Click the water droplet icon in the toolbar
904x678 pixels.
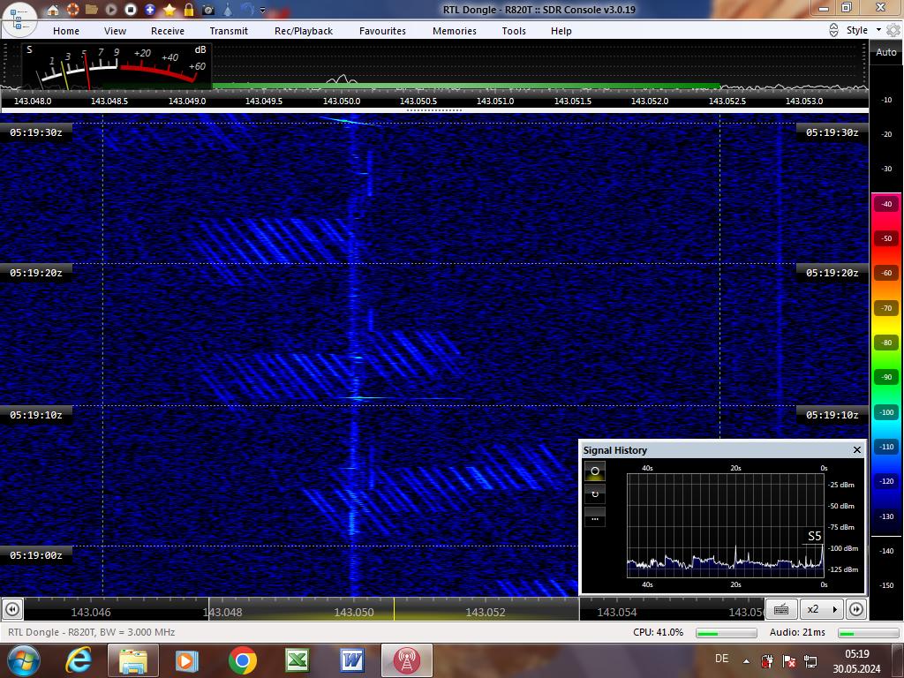pyautogui.click(x=228, y=10)
